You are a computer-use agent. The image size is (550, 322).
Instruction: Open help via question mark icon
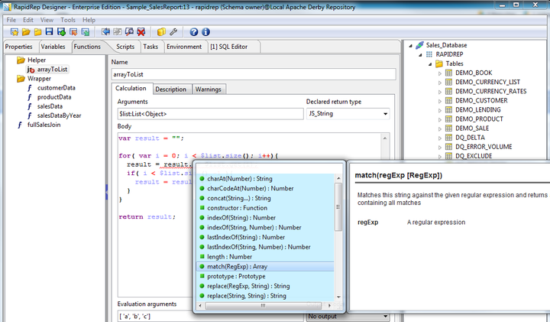[193, 32]
